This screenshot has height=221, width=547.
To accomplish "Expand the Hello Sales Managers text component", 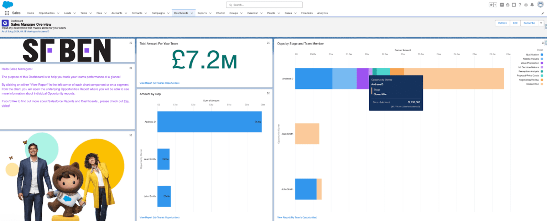I will [131, 68].
